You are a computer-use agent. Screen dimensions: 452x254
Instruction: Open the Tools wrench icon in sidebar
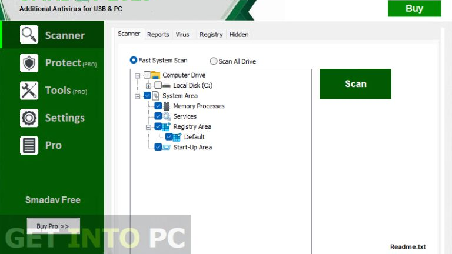point(29,91)
